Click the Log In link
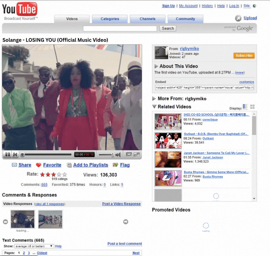This screenshot has width=270, height=256. click(x=234, y=6)
